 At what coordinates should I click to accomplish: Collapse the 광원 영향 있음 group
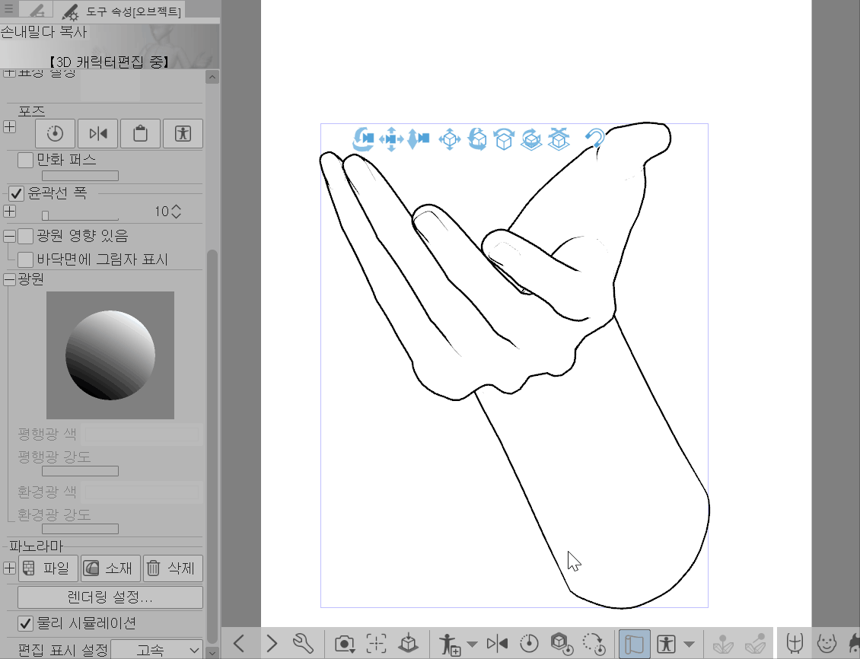9,237
